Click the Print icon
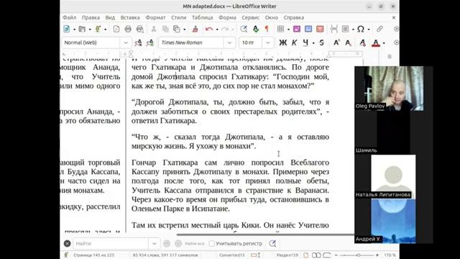This screenshot has height=259, width=460. [128, 29]
